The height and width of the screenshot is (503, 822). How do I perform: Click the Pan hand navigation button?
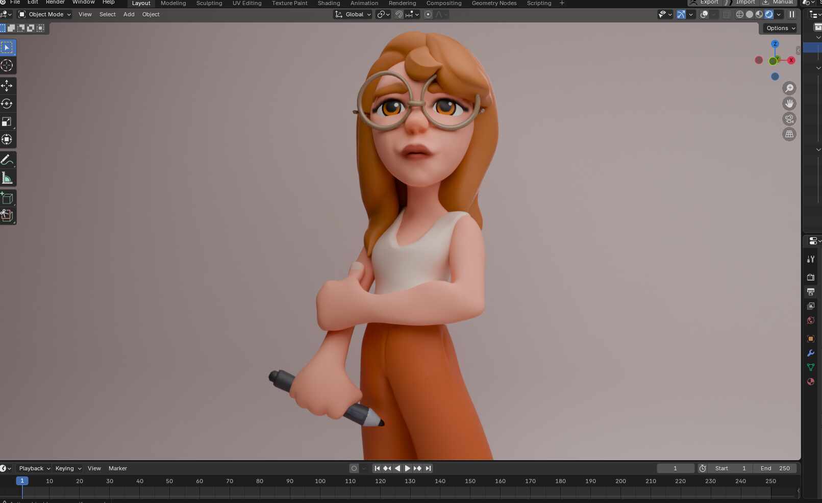click(x=789, y=104)
